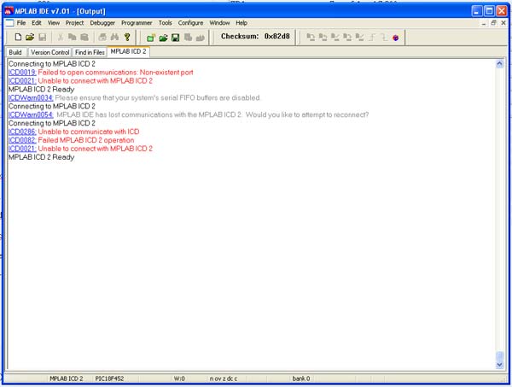The image size is (512, 387).
Task: Open the Tools menu
Action: tap(166, 23)
